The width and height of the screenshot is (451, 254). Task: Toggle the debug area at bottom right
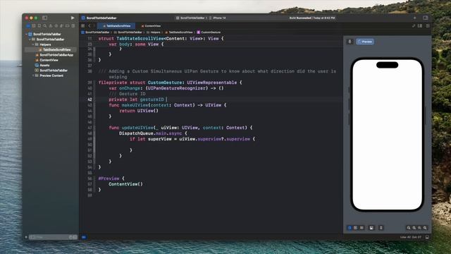(x=427, y=237)
